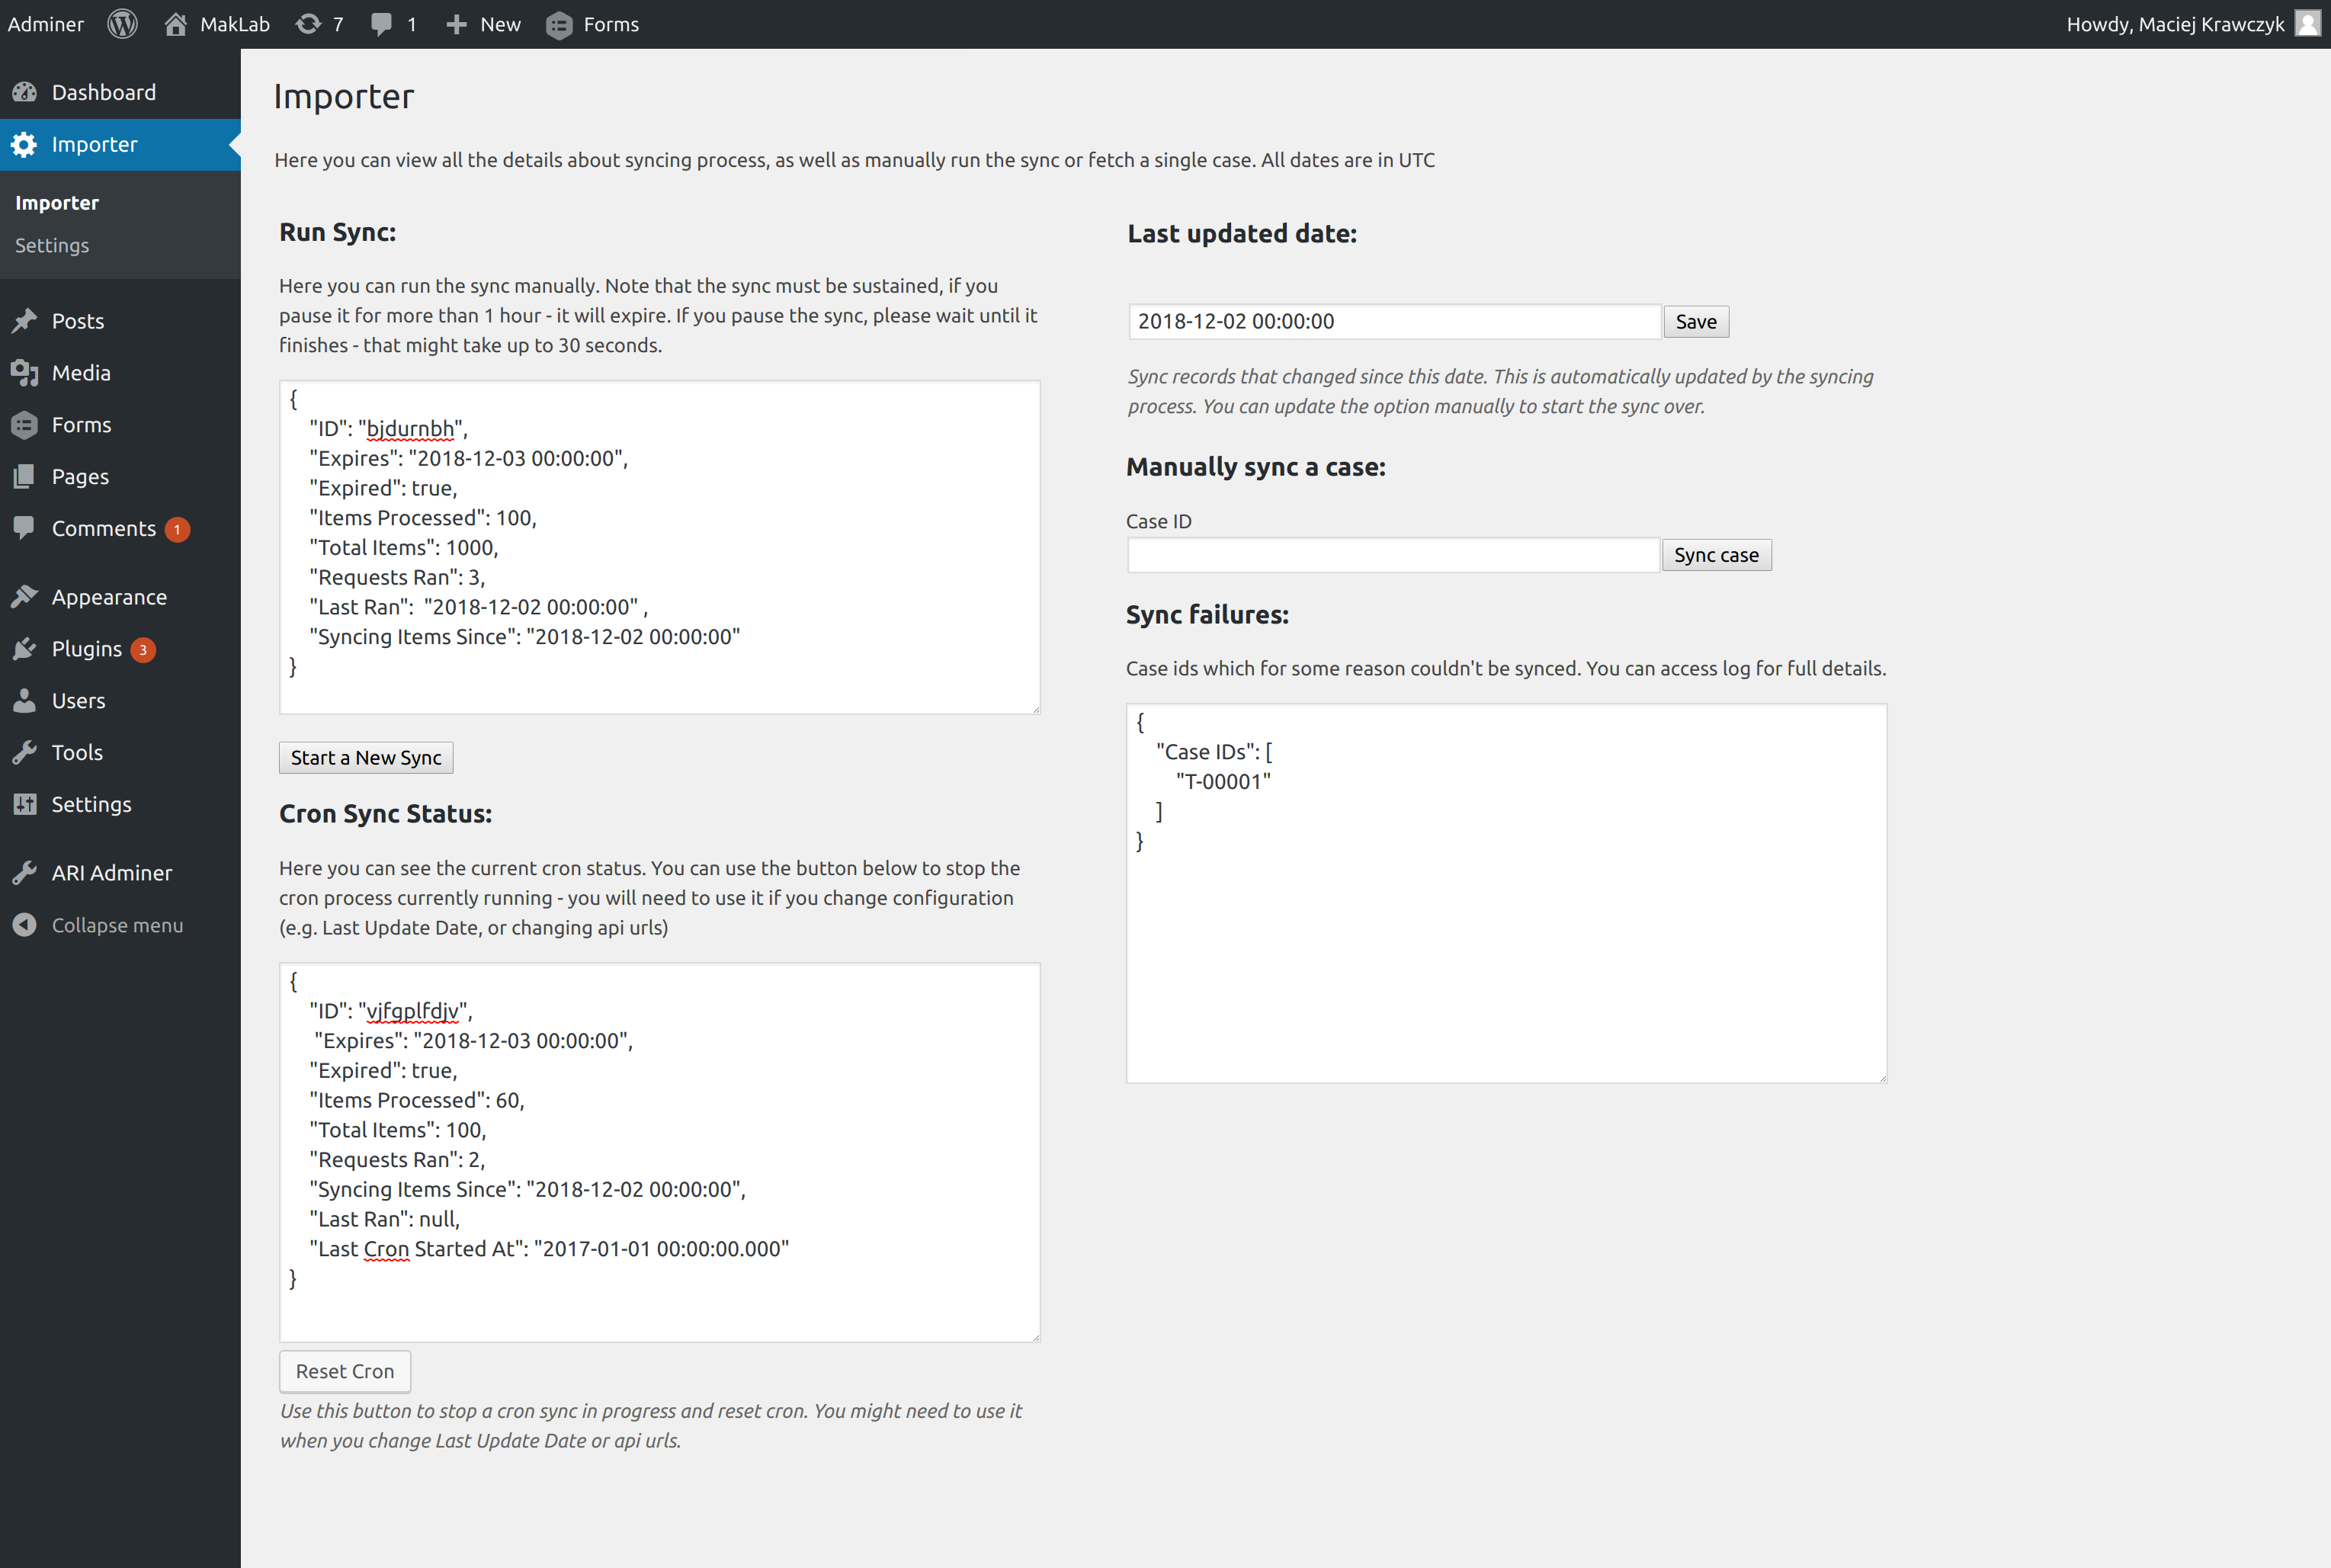Click the Media icon in sidebar
This screenshot has width=2331, height=1568.
click(x=25, y=373)
